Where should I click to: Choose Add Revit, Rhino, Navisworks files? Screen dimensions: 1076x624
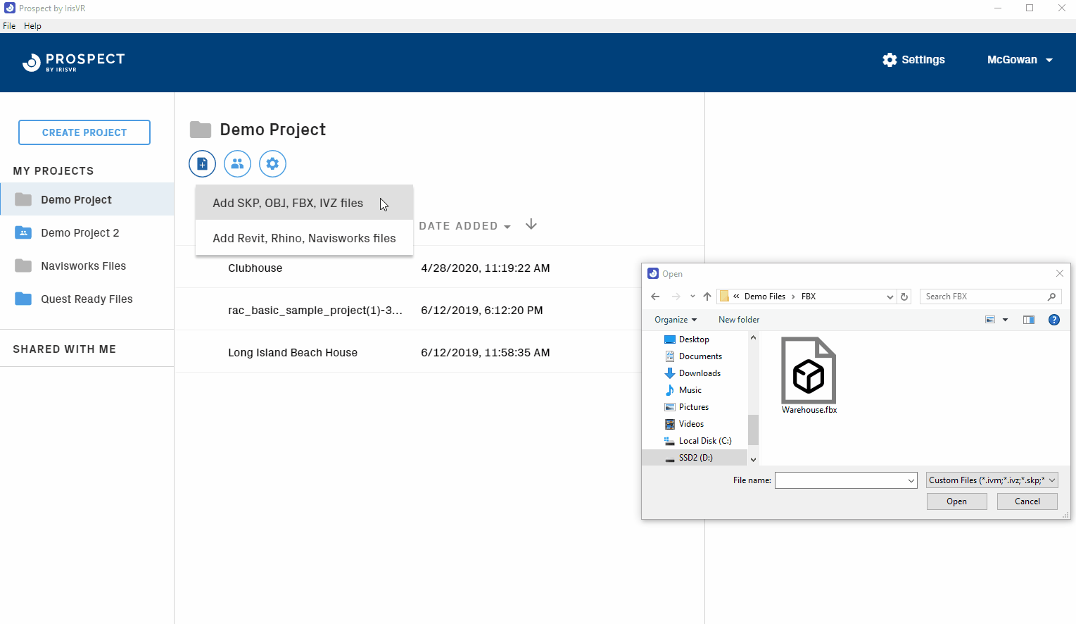pos(304,238)
